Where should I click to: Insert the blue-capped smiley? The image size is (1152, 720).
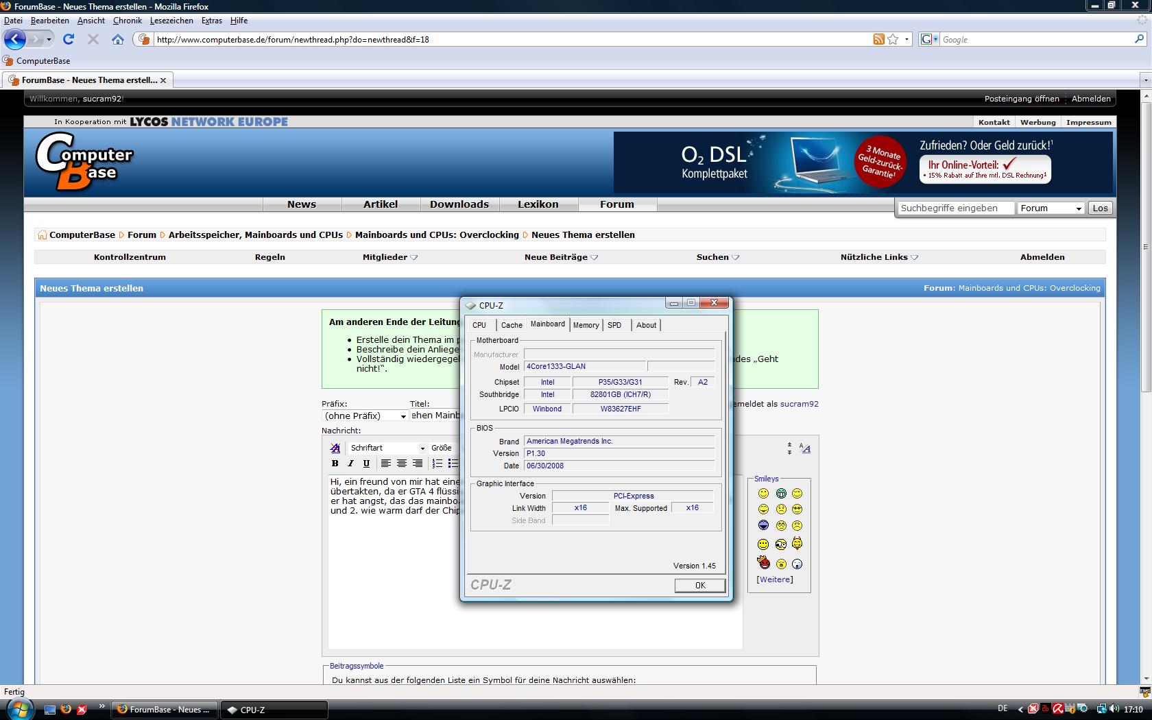point(763,525)
